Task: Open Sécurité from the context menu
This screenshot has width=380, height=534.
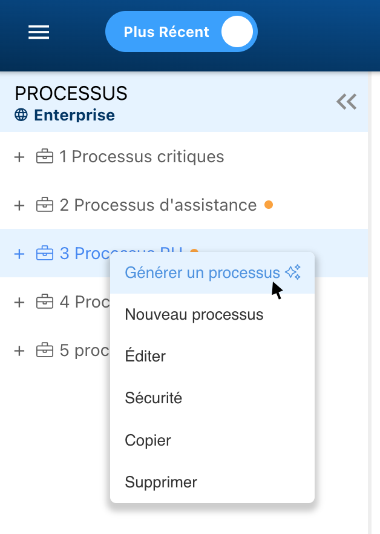Action: 154,398
